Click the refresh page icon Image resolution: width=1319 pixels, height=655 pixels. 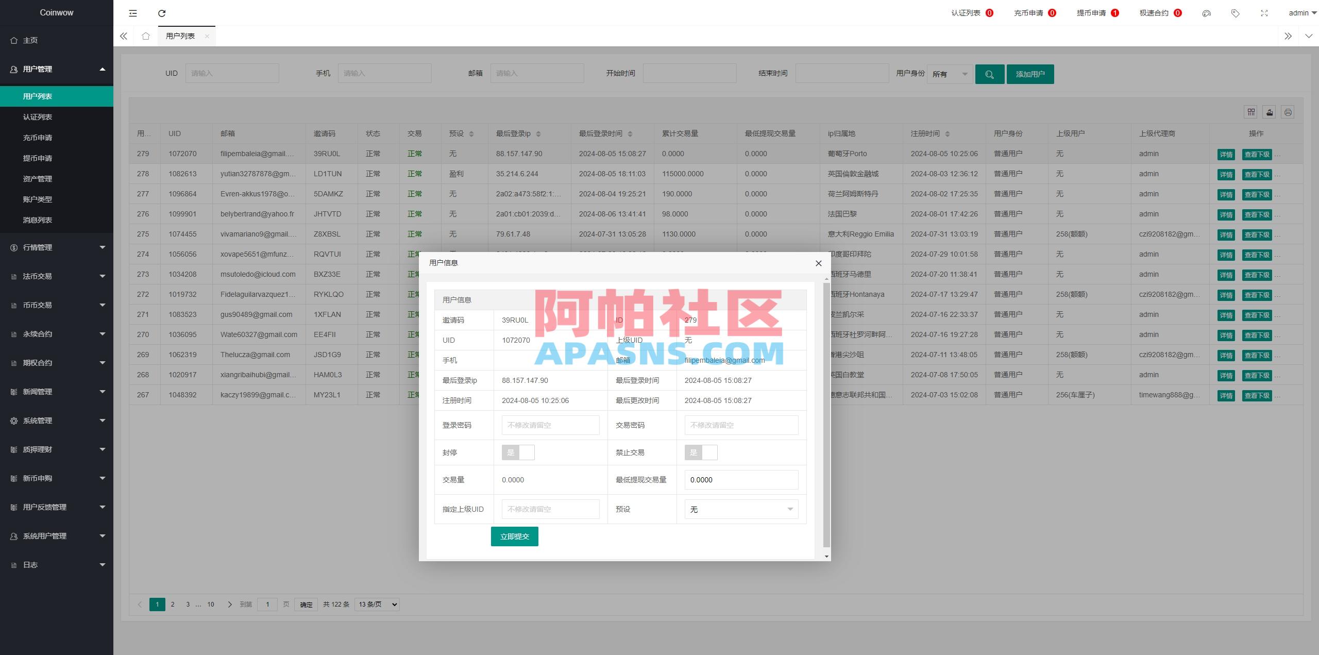click(162, 13)
